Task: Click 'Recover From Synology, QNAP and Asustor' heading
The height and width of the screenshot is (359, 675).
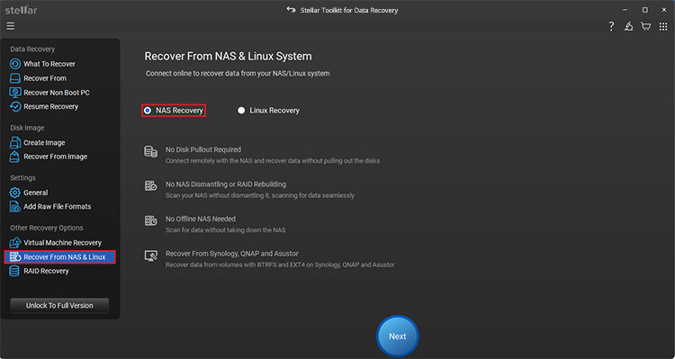Action: [x=232, y=254]
